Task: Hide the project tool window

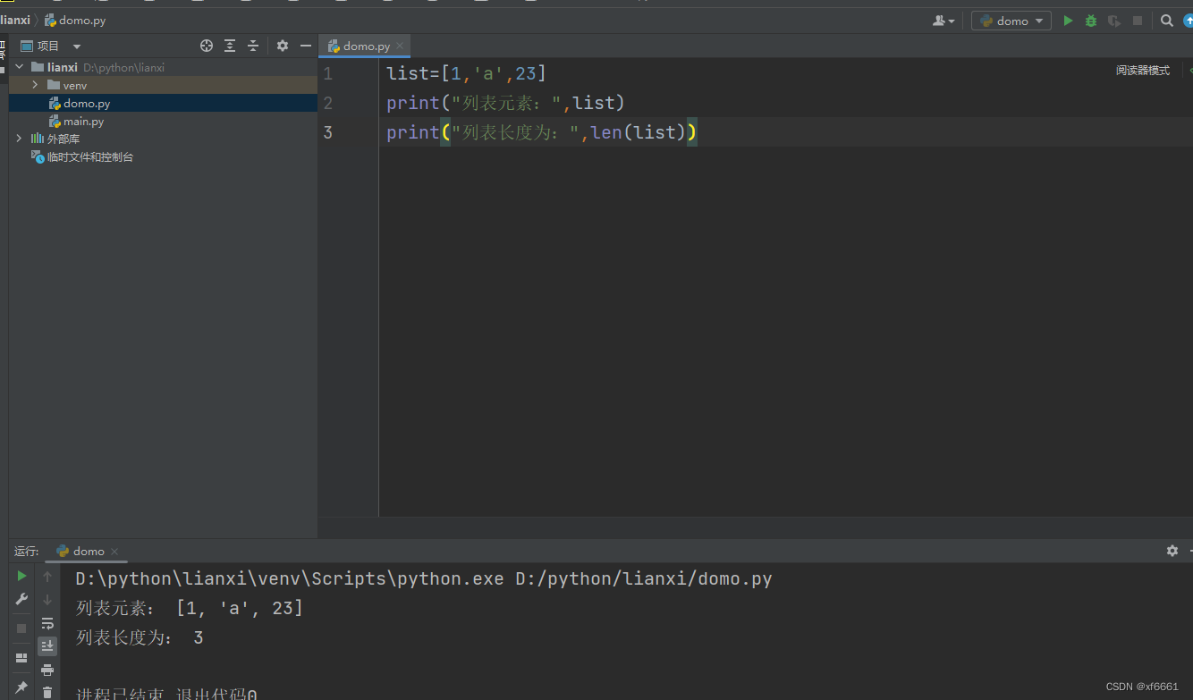Action: click(306, 46)
